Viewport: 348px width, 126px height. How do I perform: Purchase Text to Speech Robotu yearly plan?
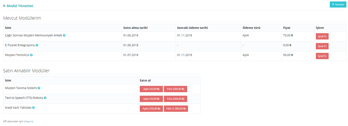pos(175,99)
